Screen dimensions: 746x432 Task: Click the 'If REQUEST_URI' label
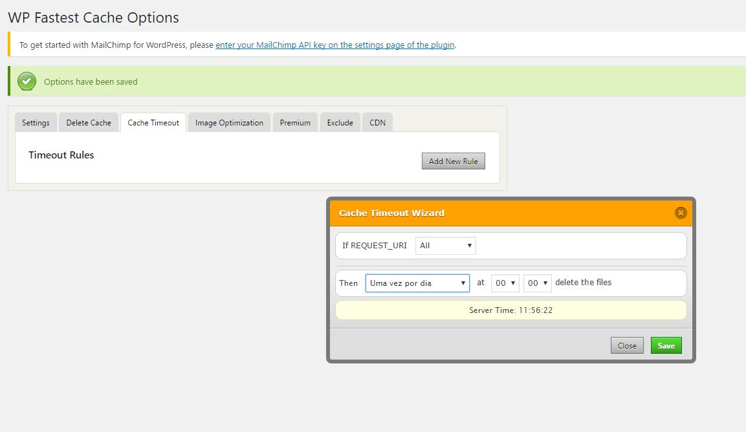pos(375,246)
